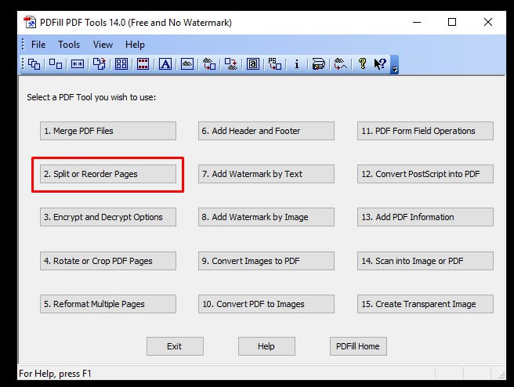Click the Help button at bottom
Viewport: 514px width, 387px height.
click(x=266, y=346)
